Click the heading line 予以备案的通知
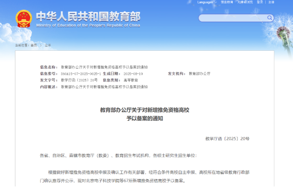This screenshot has width=293, height=189. 145,119
